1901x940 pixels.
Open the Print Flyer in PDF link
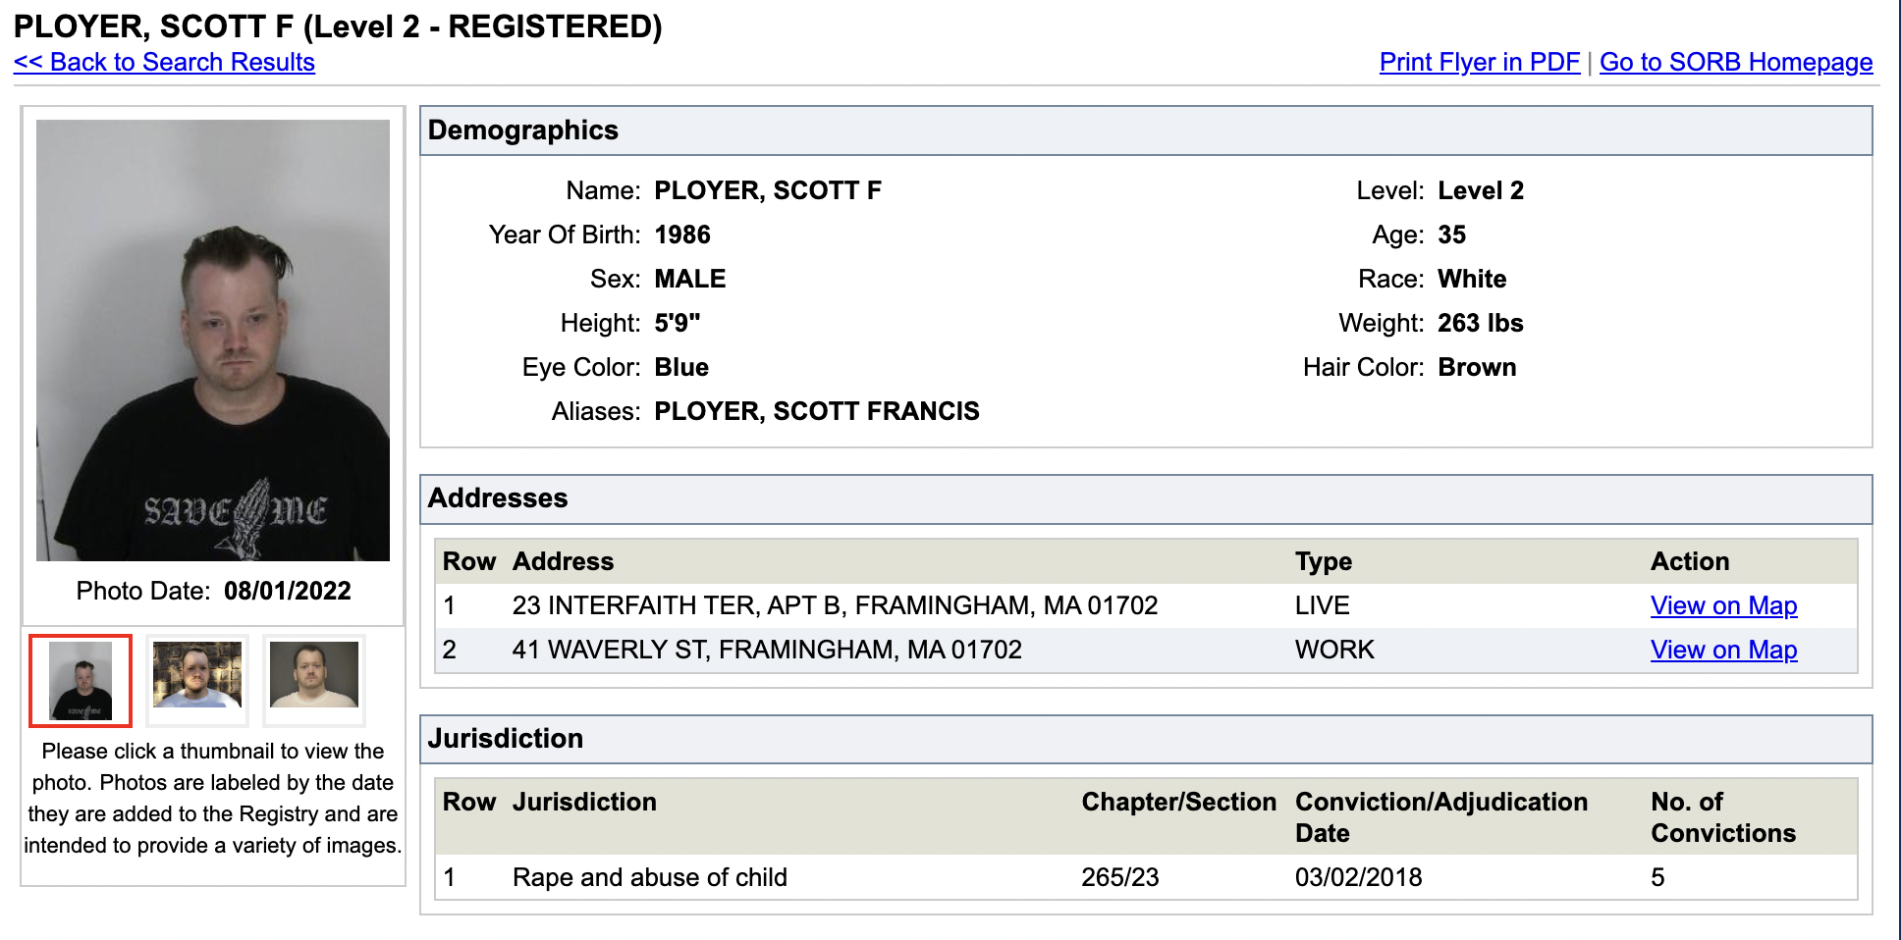[x=1479, y=62]
